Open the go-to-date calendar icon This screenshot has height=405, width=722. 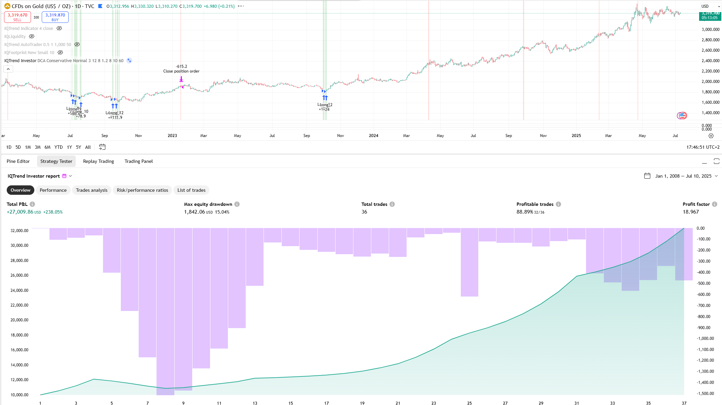102,147
